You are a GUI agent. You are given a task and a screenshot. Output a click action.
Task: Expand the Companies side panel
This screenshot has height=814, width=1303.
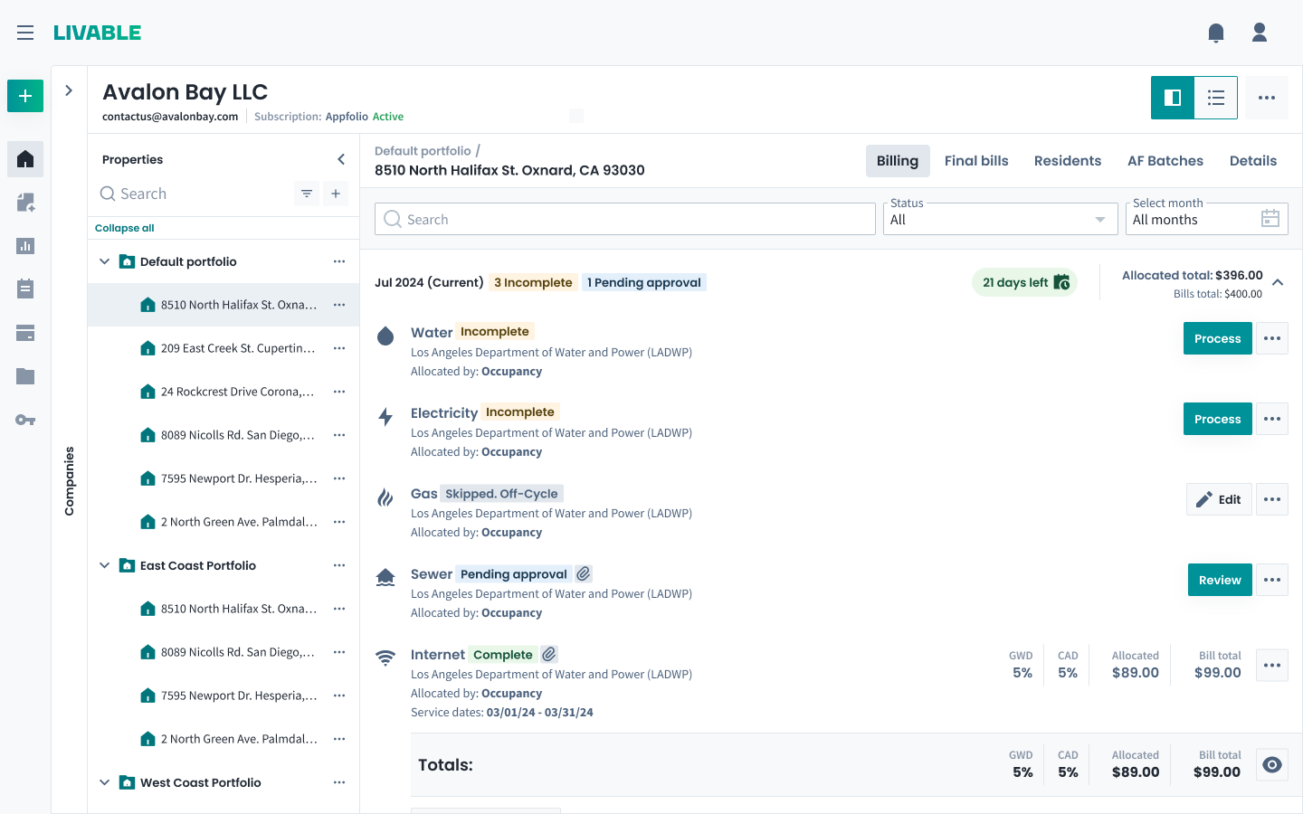pyautogui.click(x=69, y=90)
